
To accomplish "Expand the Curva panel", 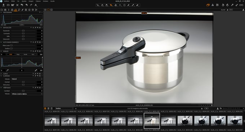I will tap(1, 74).
